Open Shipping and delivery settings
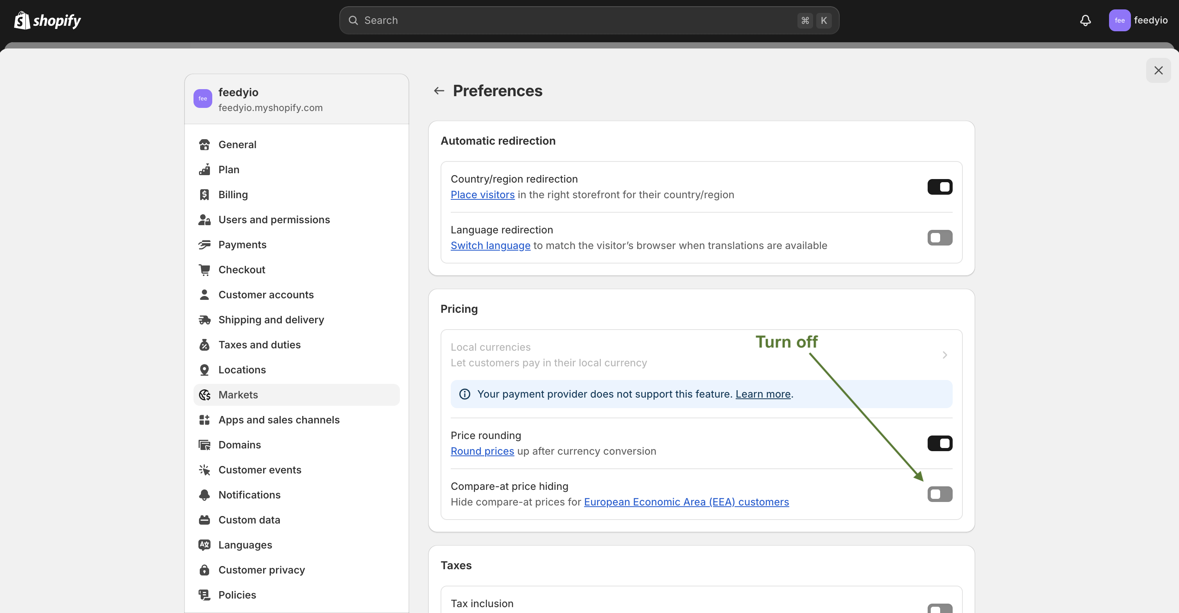Viewport: 1179px width, 613px height. click(x=297, y=319)
